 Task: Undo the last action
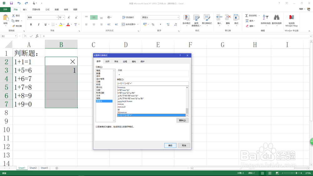tap(19, 3)
